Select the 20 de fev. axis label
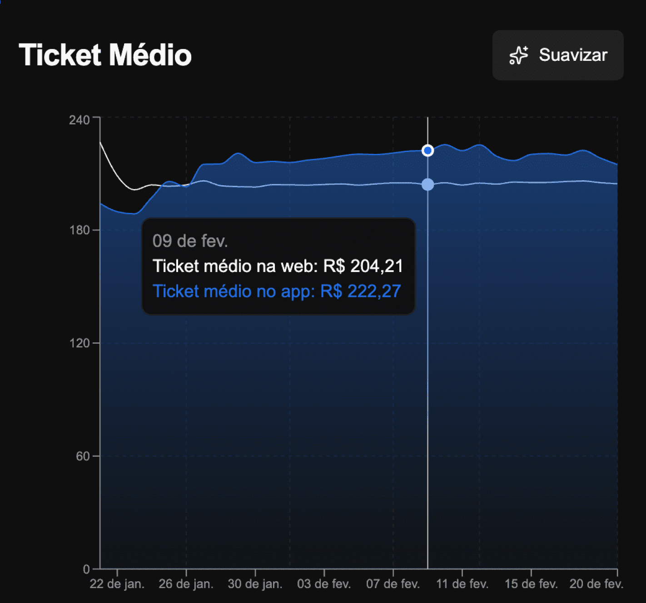This screenshot has width=646, height=603. coord(596,584)
